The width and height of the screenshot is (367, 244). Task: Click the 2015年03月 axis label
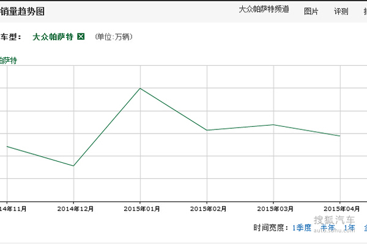[x=273, y=209]
